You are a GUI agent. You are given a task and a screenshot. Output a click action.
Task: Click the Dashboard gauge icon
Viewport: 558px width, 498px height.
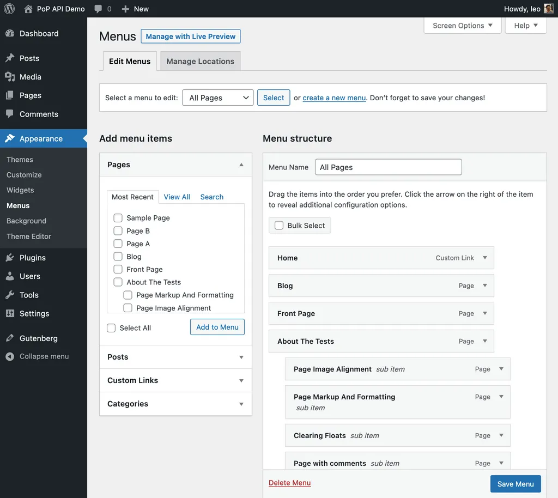click(x=10, y=33)
